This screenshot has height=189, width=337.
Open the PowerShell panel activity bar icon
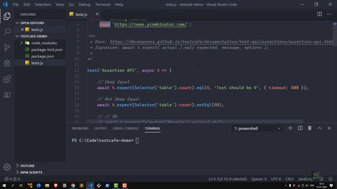tap(7, 94)
